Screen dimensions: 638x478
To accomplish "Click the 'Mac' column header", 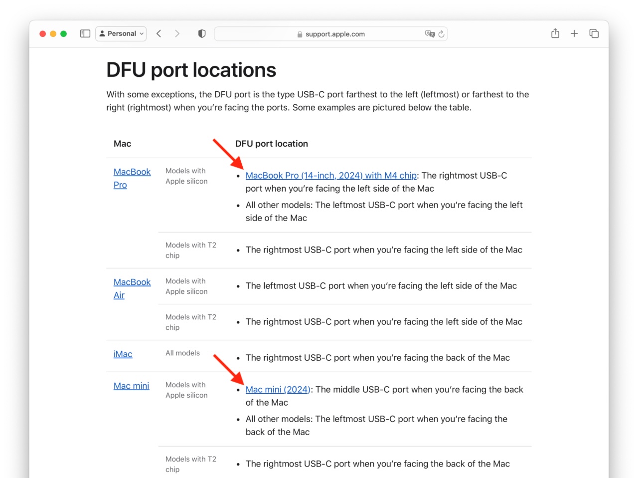I will tap(122, 144).
